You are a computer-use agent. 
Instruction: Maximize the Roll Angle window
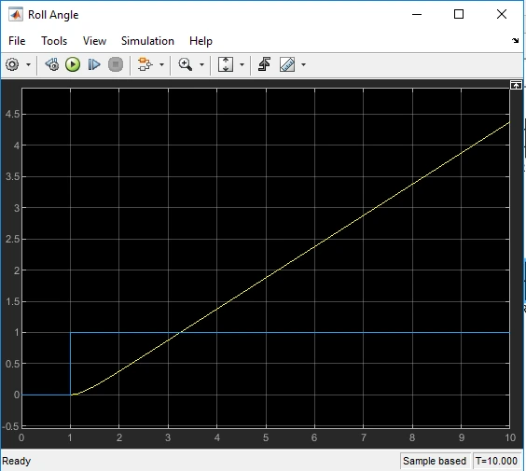(459, 14)
